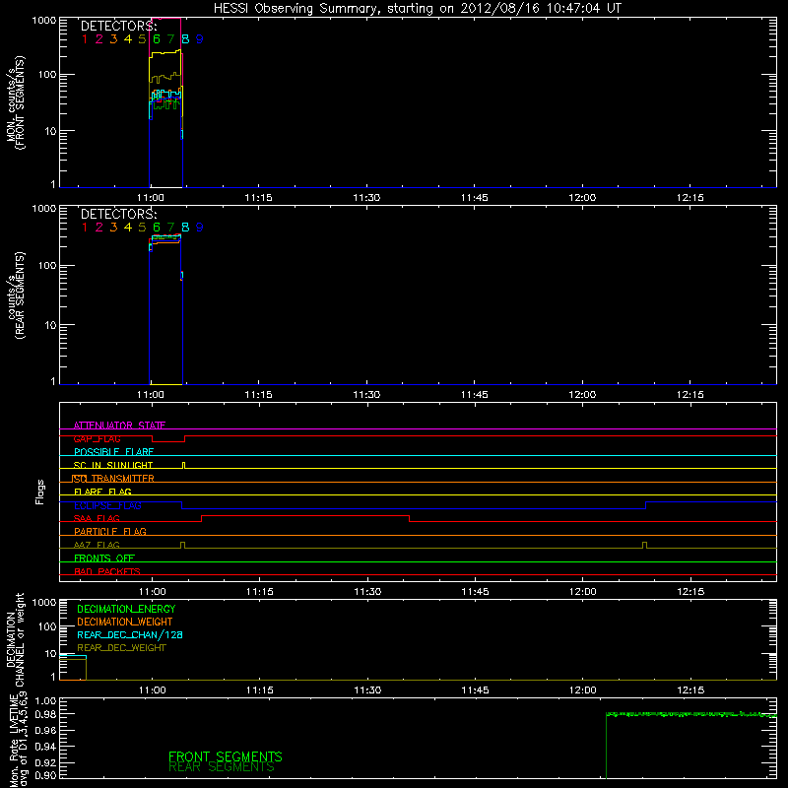This screenshot has width=788, height=788.
Task: Click '12:15' tick under front segments plot
Action: (690, 198)
